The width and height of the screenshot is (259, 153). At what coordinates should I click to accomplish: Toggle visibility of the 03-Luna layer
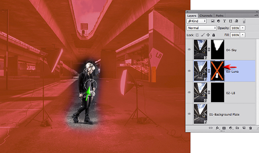(189, 71)
